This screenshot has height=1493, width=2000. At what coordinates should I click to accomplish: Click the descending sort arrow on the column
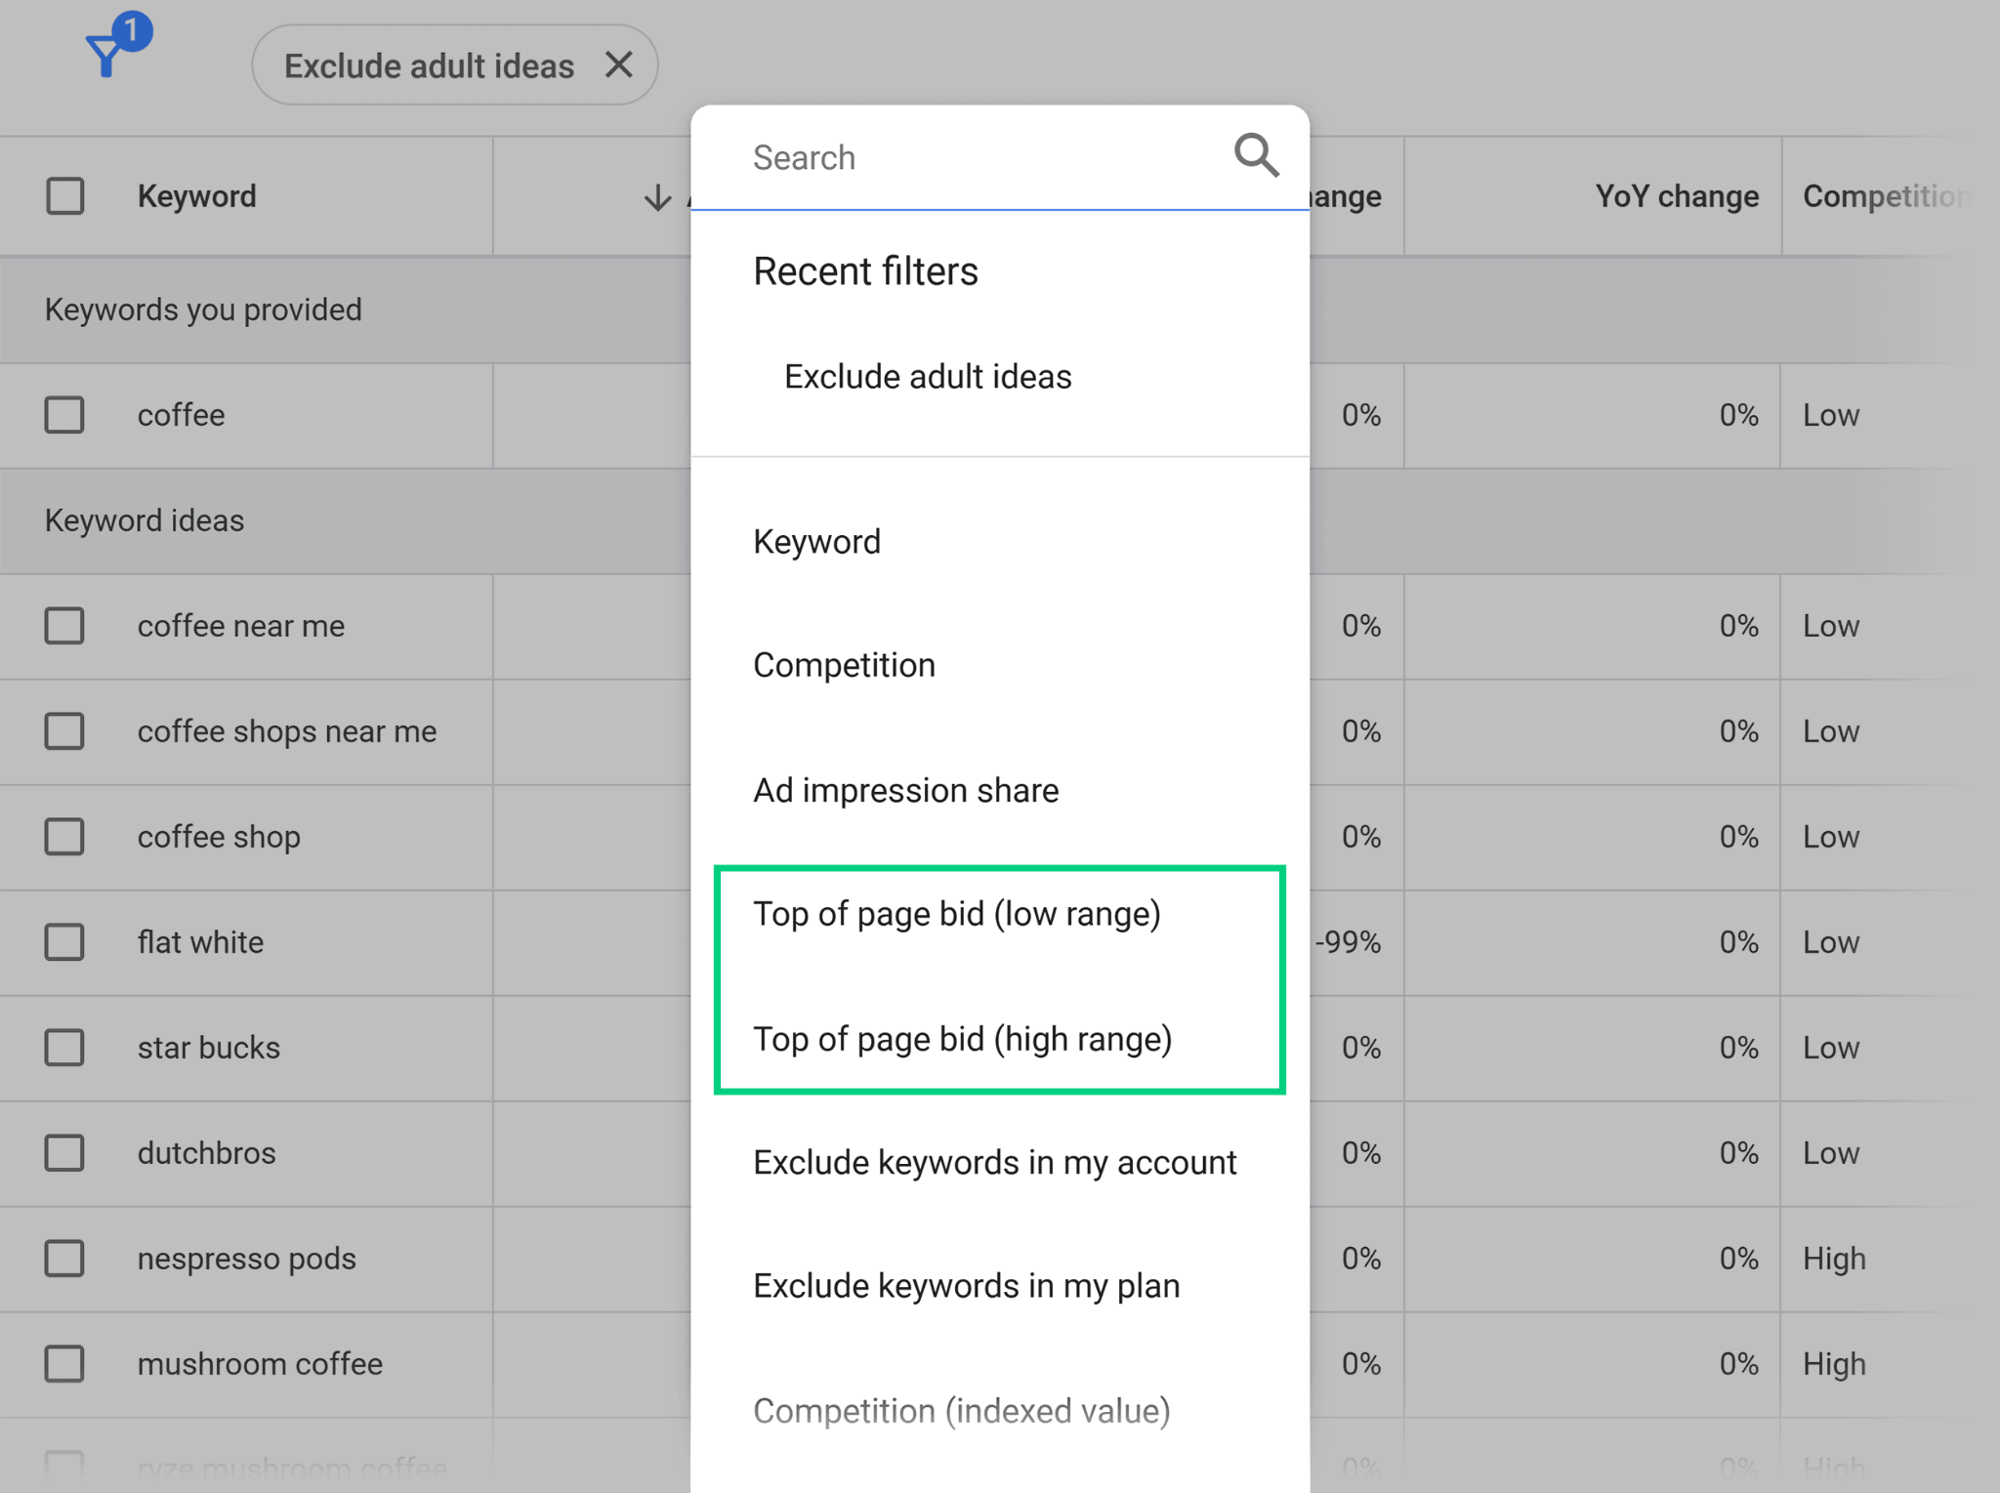click(x=656, y=196)
